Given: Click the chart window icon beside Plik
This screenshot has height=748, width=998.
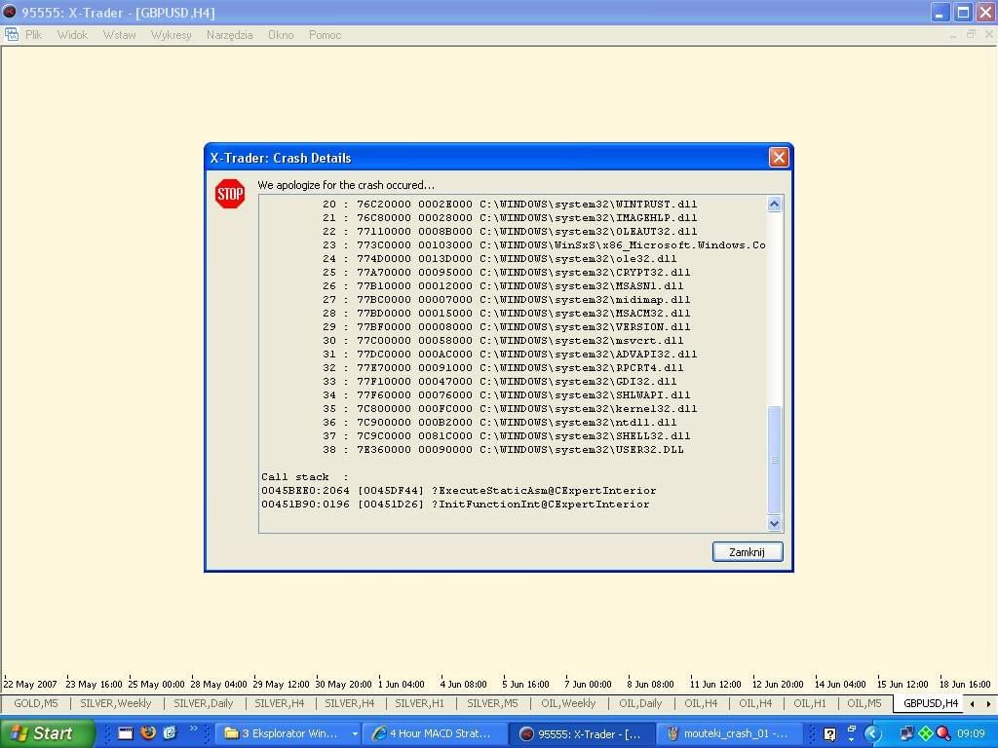Looking at the screenshot, I should tap(12, 35).
